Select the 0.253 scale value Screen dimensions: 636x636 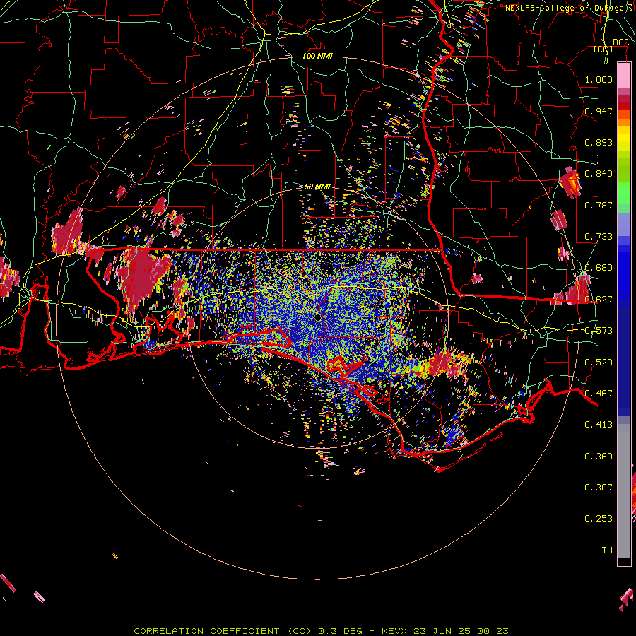coord(599,519)
